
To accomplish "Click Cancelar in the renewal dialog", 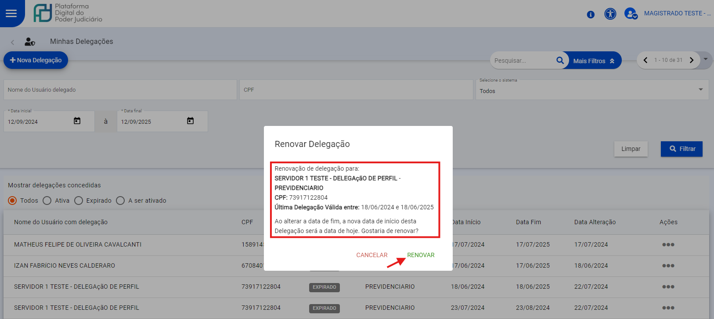I will 371,255.
